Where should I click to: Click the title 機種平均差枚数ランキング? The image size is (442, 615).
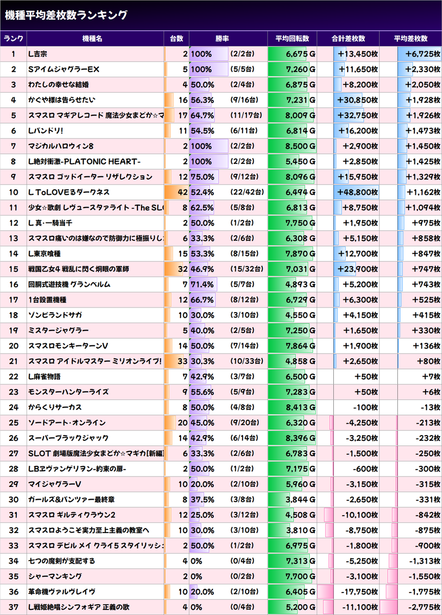[x=66, y=15]
